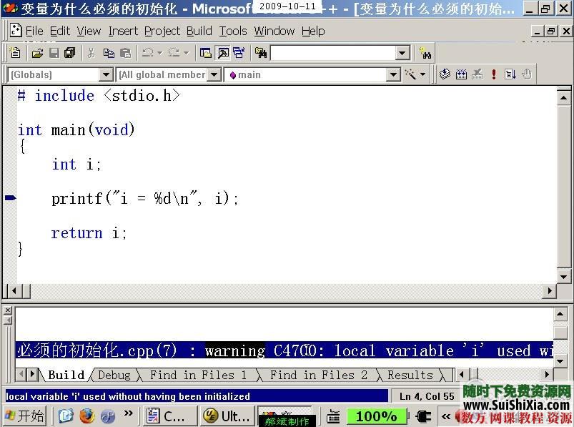Screen dimensions: 574x427
Task: Open the main function dropdown in WizardBar
Action: click(x=394, y=74)
